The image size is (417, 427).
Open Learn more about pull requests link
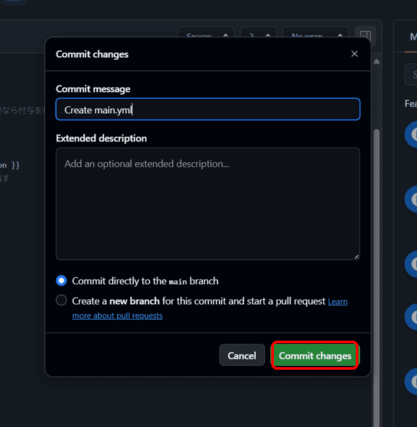pos(117,315)
